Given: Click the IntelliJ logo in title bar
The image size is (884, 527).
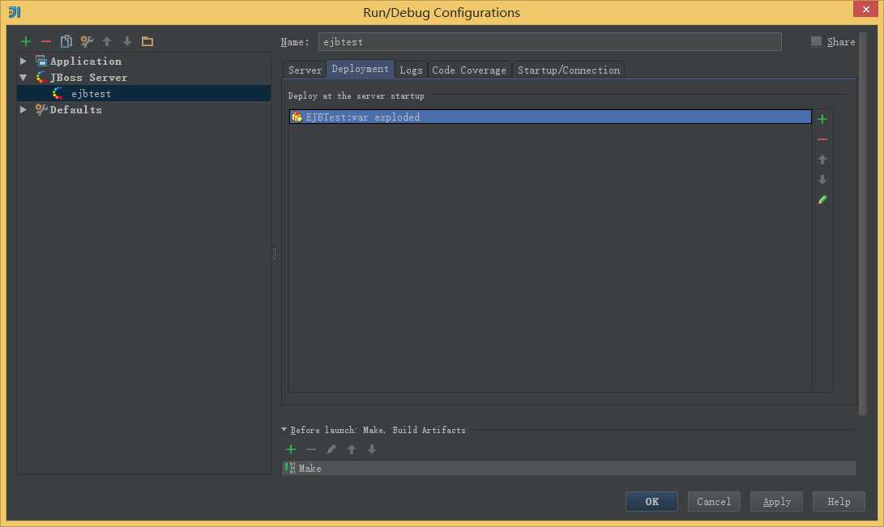Looking at the screenshot, I should pyautogui.click(x=15, y=12).
